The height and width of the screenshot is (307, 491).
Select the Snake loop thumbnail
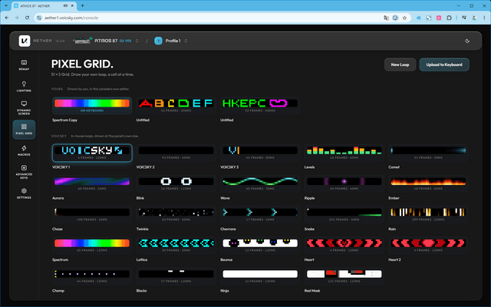[x=344, y=215]
